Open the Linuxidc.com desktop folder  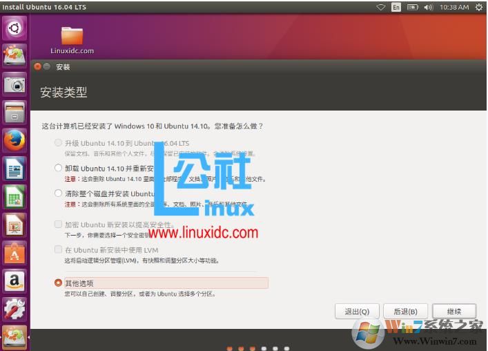point(72,40)
